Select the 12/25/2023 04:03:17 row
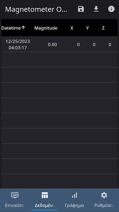The image size is (119, 212). click(59, 45)
